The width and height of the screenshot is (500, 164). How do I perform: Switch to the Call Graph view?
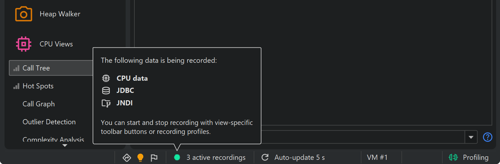click(x=39, y=104)
